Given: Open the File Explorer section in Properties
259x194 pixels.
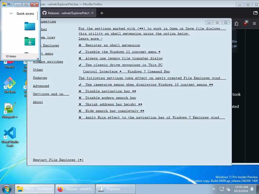Looking at the screenshot, I should click(x=50, y=45).
